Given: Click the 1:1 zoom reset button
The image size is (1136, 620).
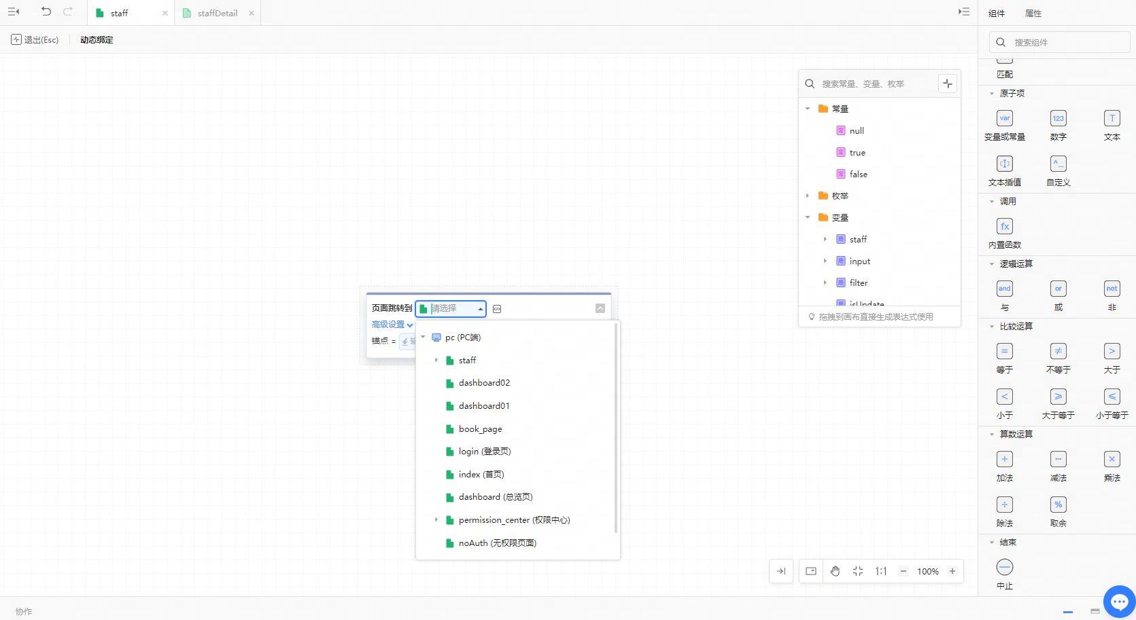Looking at the screenshot, I should [881, 571].
